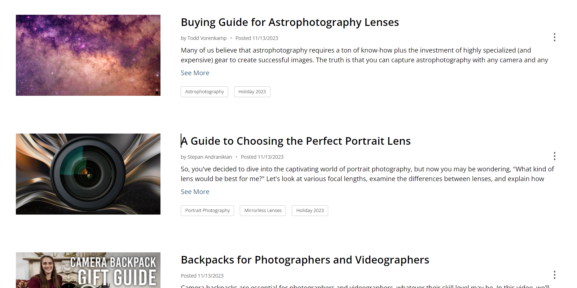Select the Portrait Photography tag
577x288 pixels.
(x=207, y=211)
